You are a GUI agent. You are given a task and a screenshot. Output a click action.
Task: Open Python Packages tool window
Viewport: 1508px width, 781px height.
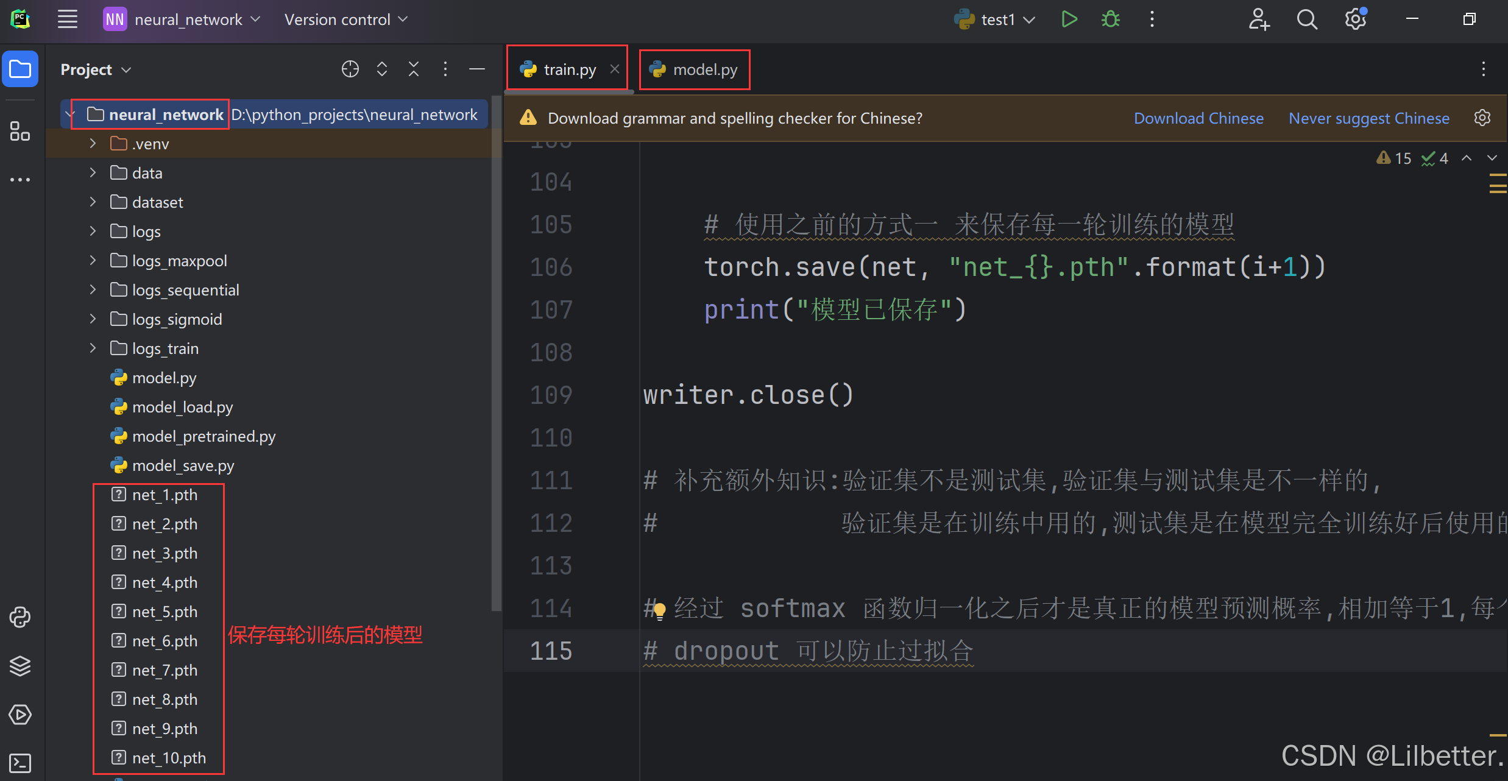[x=20, y=666]
